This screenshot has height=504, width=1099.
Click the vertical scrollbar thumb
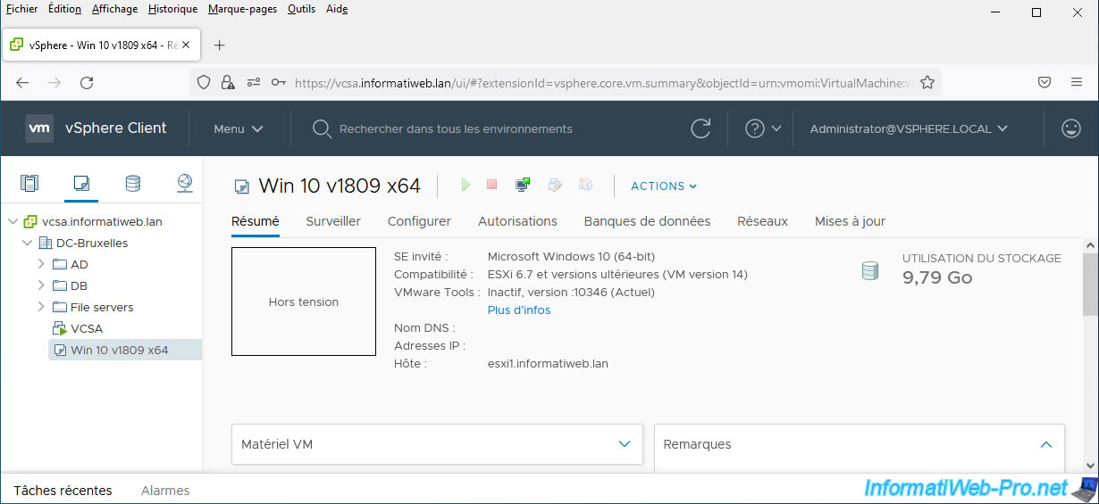tap(1090, 283)
